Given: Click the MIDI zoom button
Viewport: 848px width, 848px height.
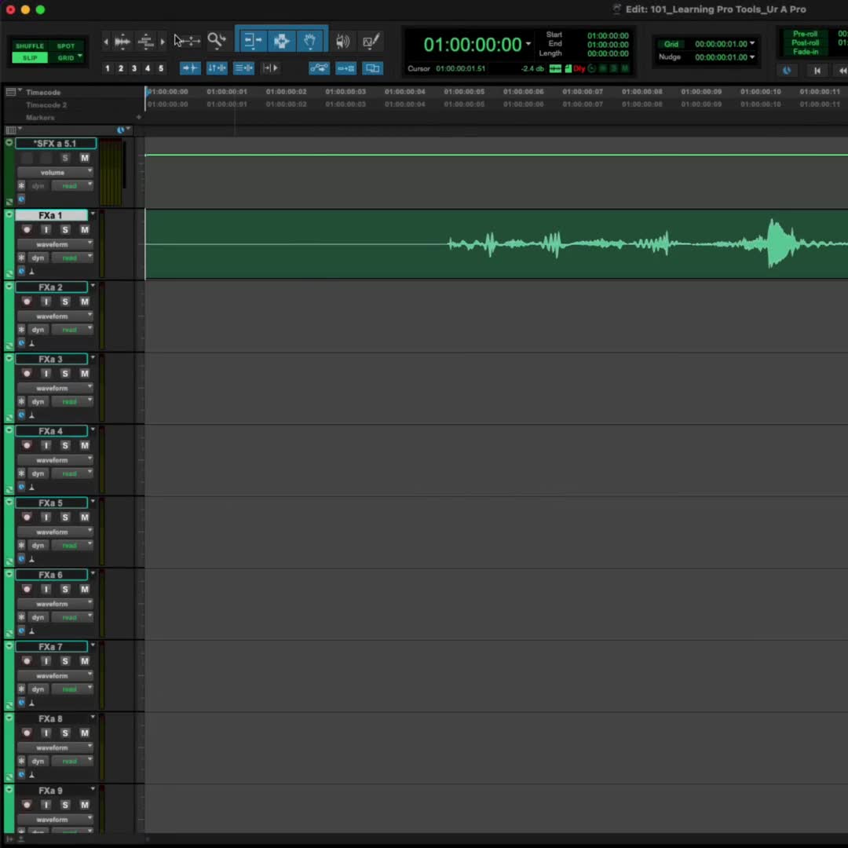Looking at the screenshot, I should 145,41.
